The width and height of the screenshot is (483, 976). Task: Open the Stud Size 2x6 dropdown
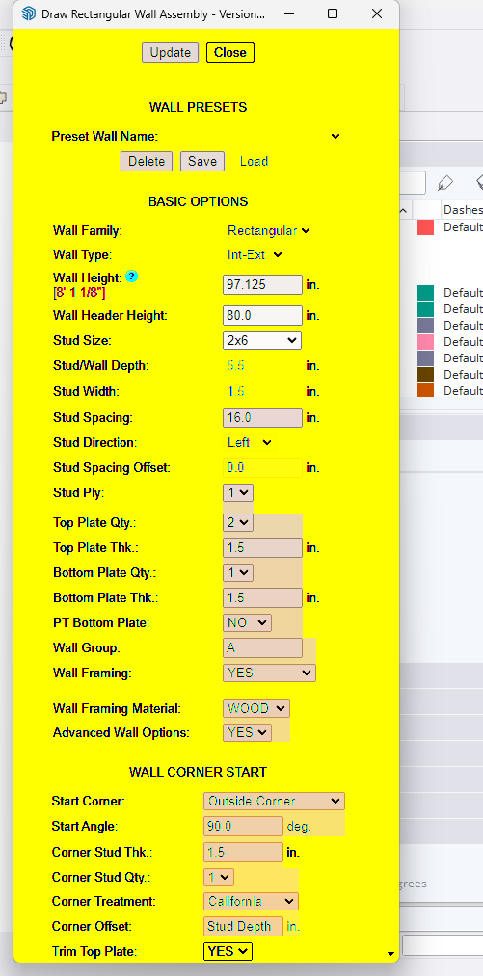262,340
